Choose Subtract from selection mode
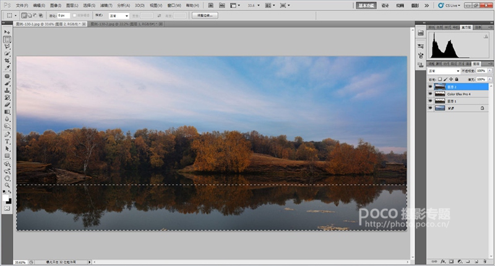495x266 pixels. click(x=35, y=15)
